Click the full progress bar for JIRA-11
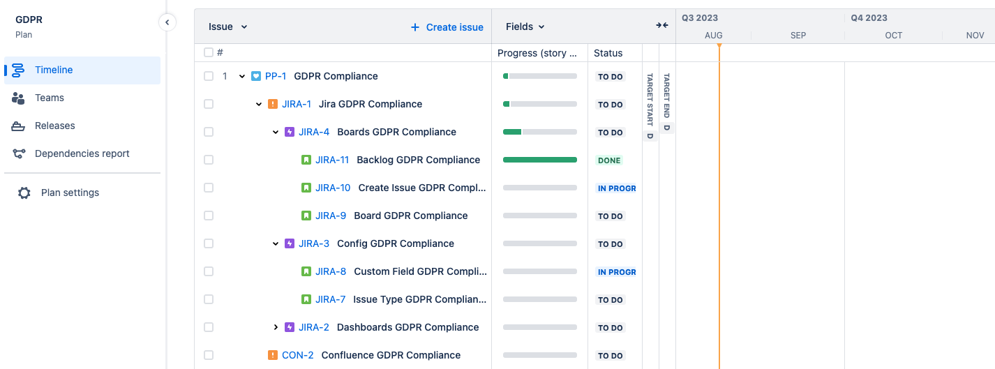 tap(540, 160)
